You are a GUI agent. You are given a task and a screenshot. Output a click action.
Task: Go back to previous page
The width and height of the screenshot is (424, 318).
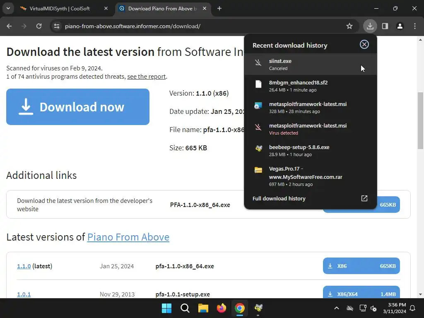pyautogui.click(x=9, y=26)
